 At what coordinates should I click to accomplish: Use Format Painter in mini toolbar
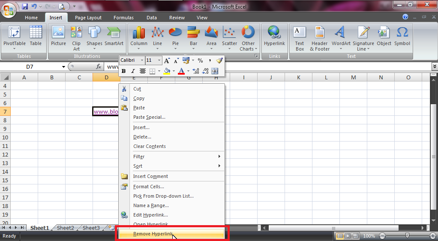pos(219,60)
